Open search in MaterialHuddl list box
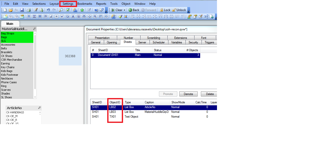Screen dimensions: 331x163 tap(34, 29)
